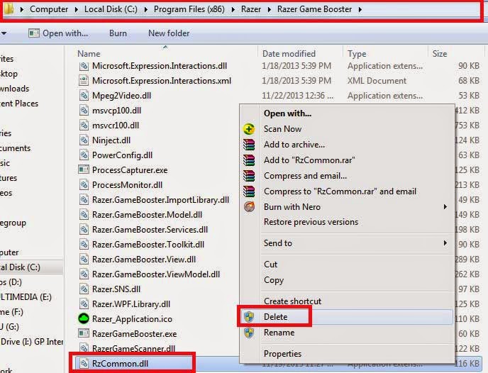Open breadcrumb arrow before Computer
This screenshot has width=488, height=373.
(x=22, y=9)
